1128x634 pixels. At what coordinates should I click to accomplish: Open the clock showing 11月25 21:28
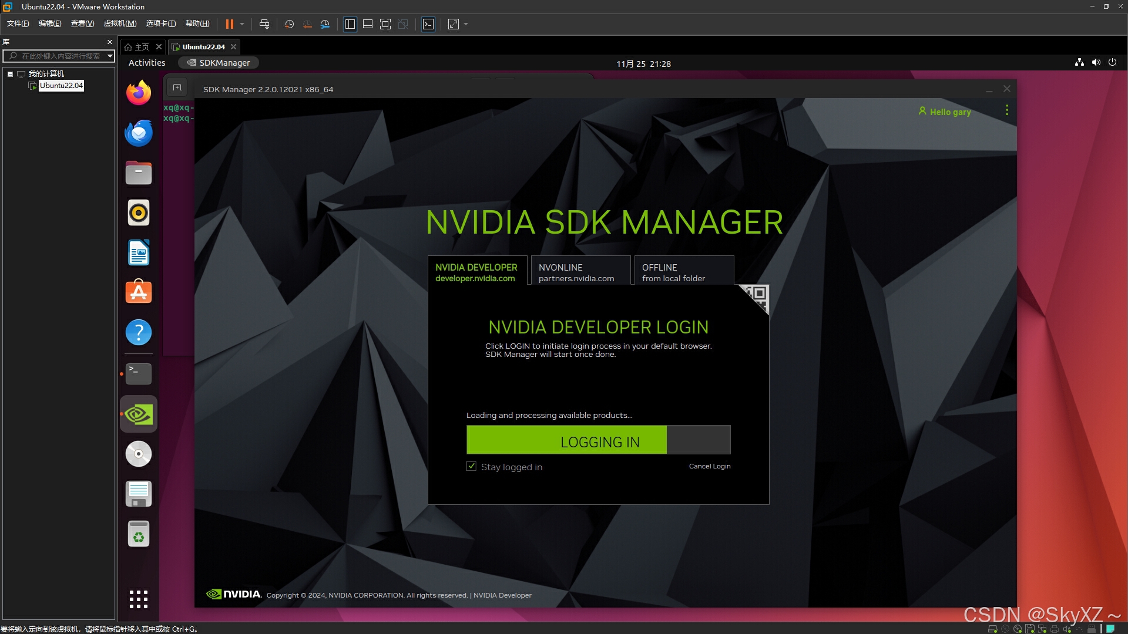click(643, 63)
